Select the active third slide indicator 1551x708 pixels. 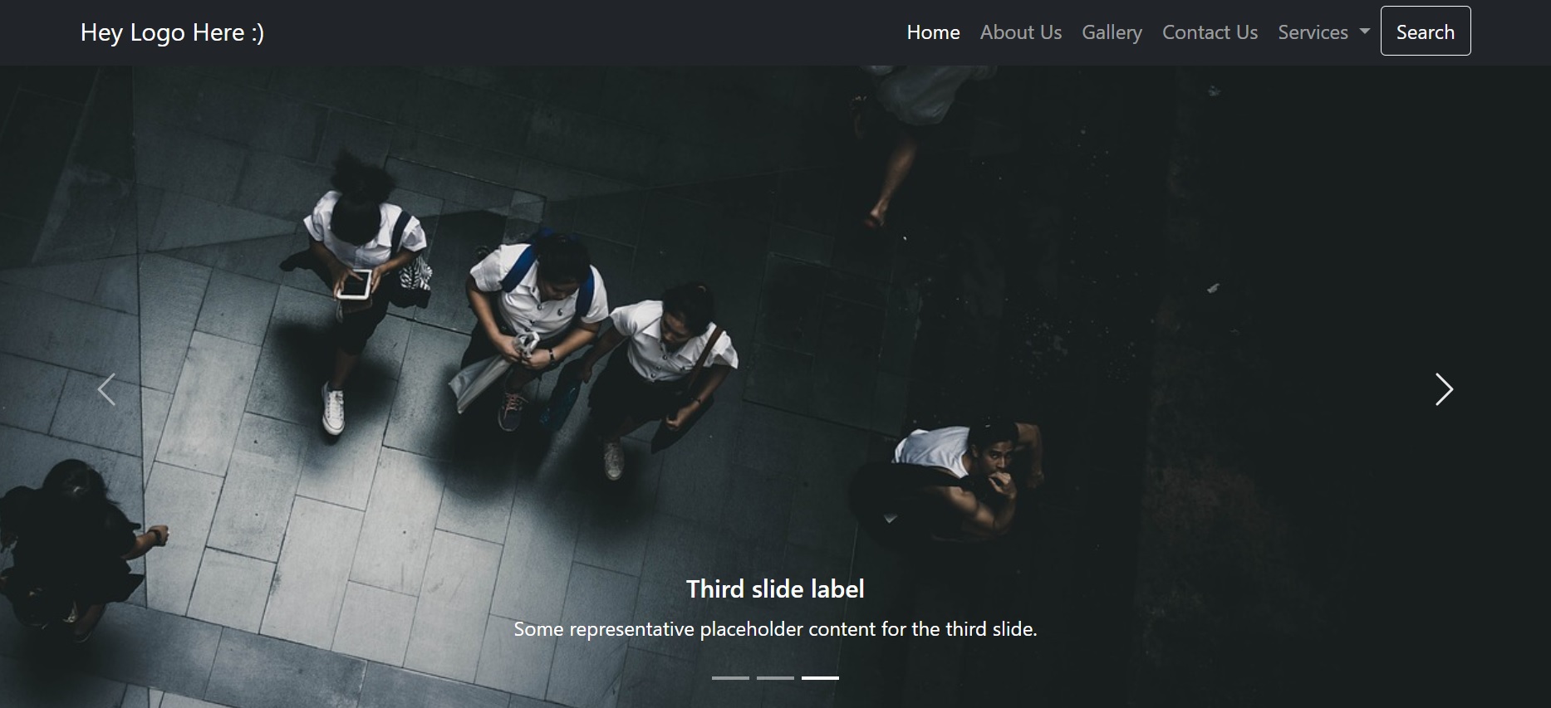[x=820, y=678]
